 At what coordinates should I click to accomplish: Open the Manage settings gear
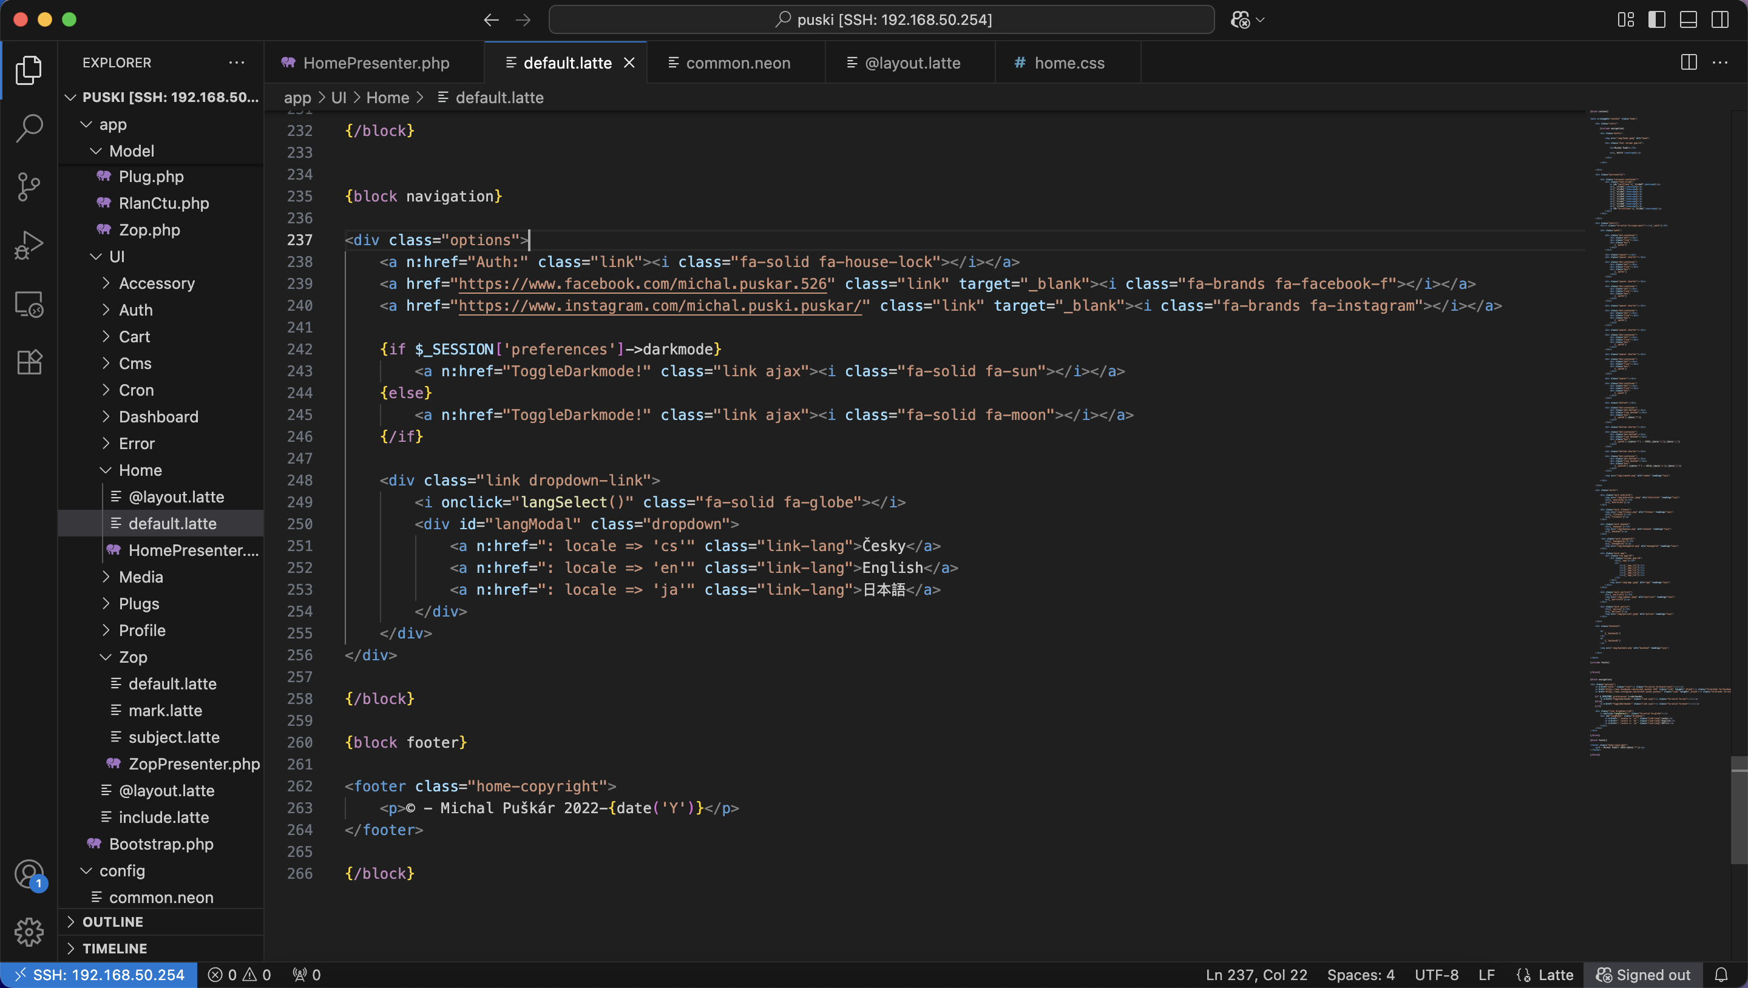pyautogui.click(x=29, y=932)
